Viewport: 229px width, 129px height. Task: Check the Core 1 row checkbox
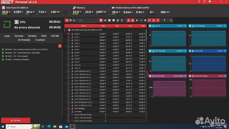click(68, 37)
